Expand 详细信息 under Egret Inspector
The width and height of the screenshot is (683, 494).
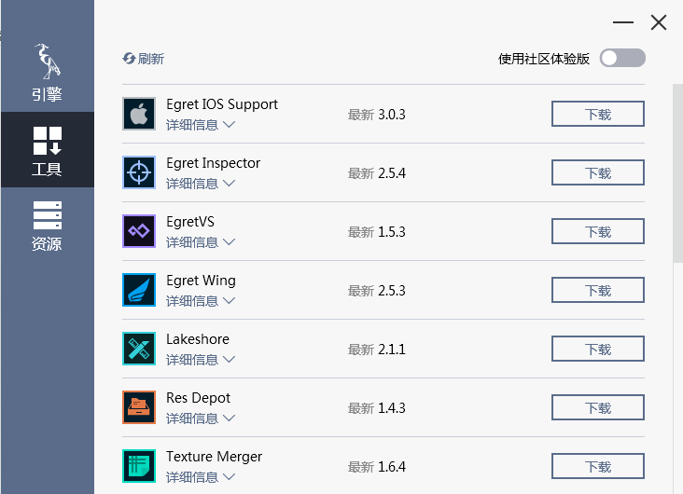[200, 184]
